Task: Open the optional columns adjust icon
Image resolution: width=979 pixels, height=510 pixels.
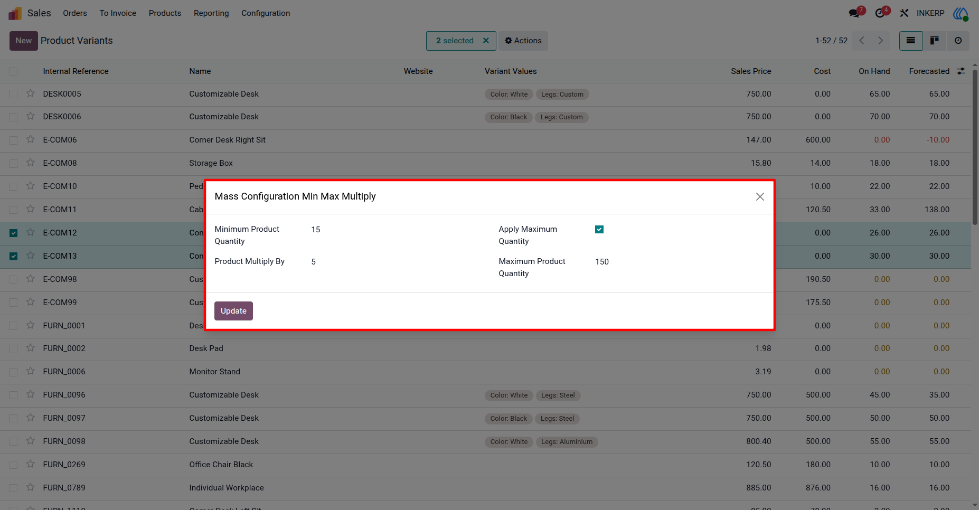Action: click(961, 71)
